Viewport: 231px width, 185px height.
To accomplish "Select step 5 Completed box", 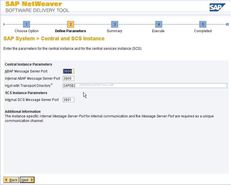I will click(203, 24).
